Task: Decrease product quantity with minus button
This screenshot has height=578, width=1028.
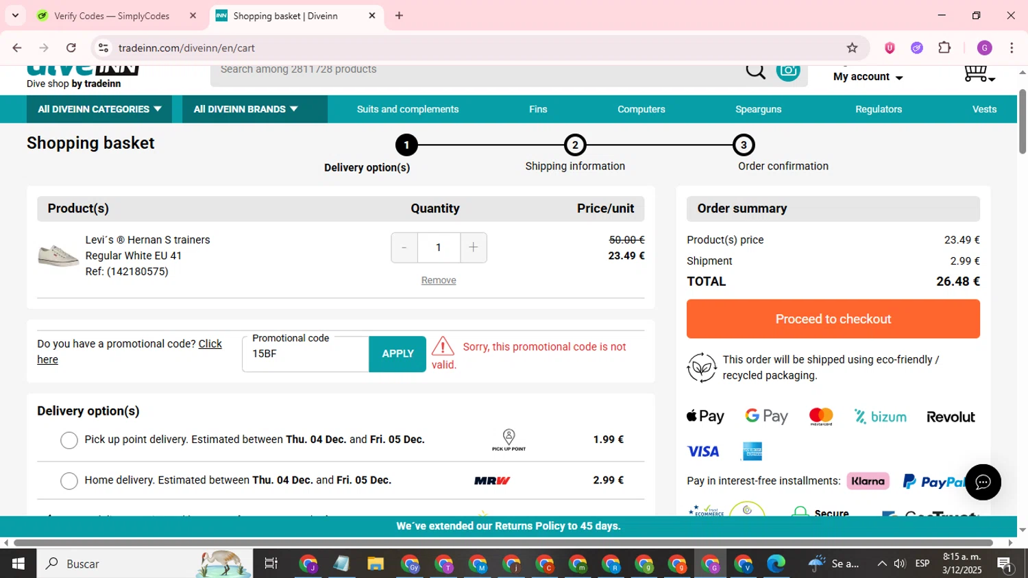Action: click(404, 248)
